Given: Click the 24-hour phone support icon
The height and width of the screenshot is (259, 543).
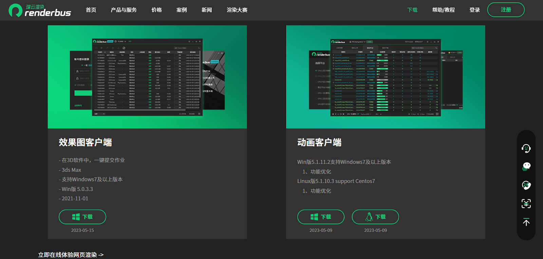Looking at the screenshot, I should (x=526, y=185).
